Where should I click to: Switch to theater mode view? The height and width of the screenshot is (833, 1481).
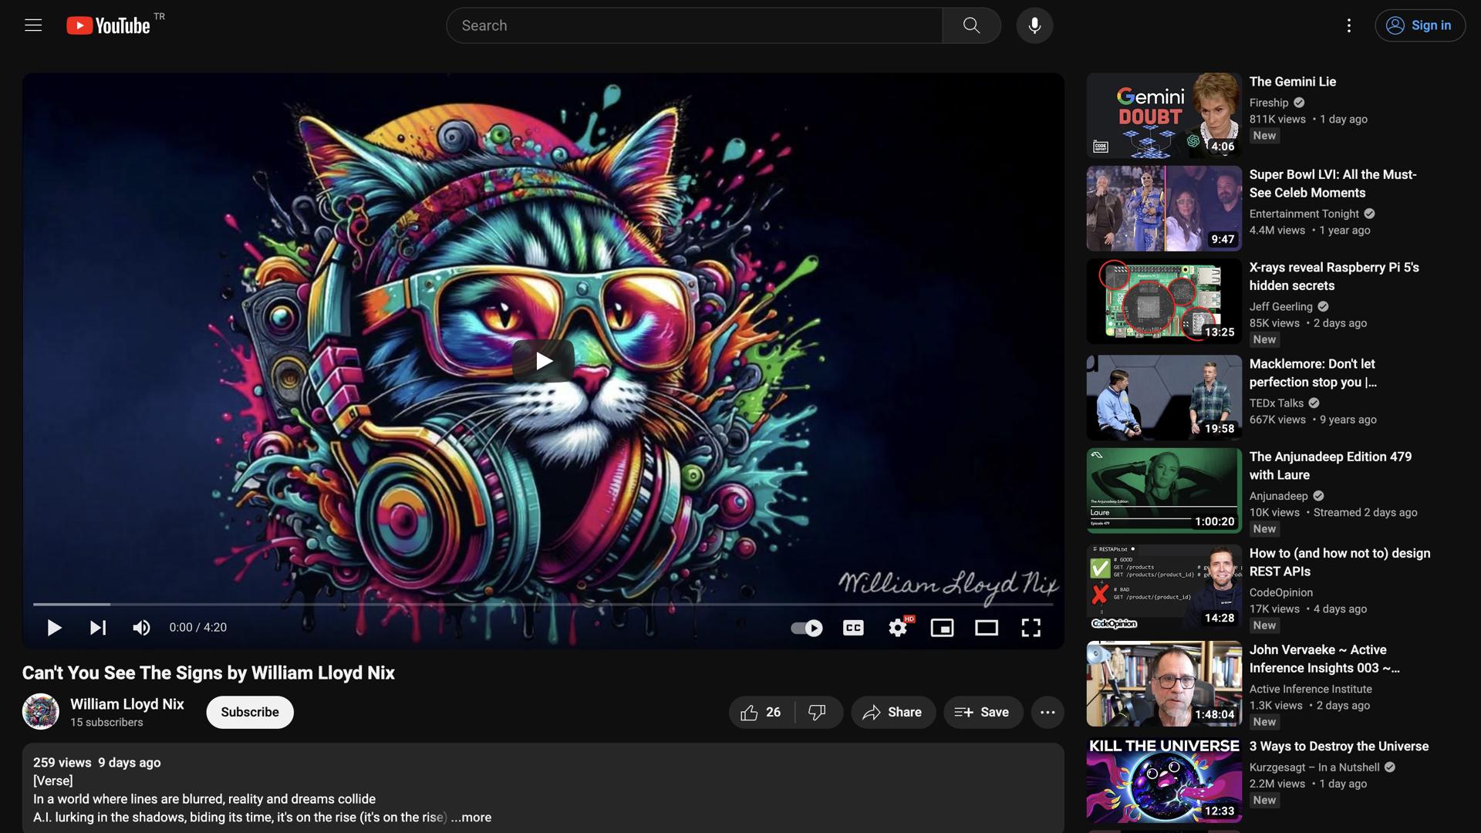coord(986,628)
